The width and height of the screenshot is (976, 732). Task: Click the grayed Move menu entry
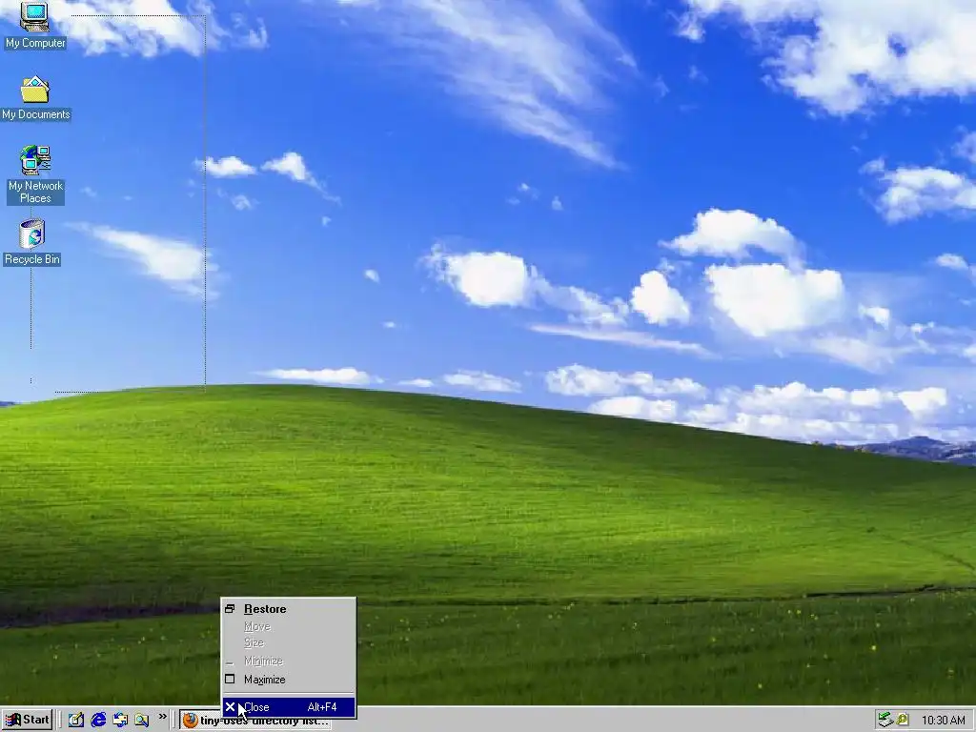289,626
